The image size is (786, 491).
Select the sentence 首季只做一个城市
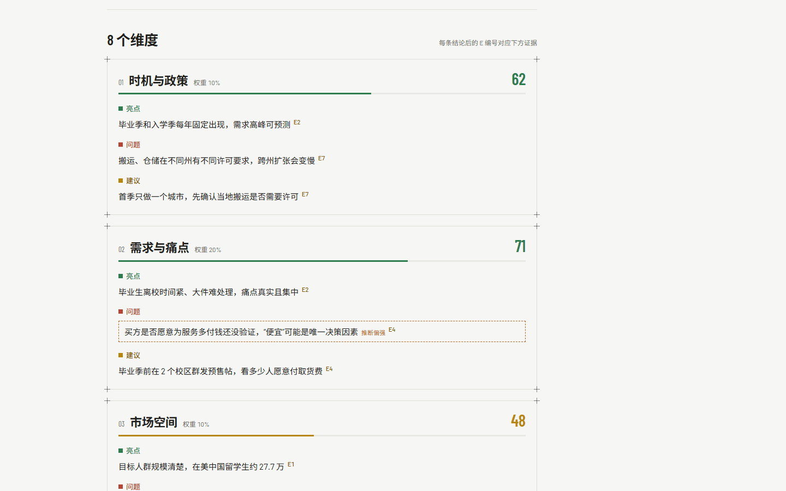[x=151, y=197]
